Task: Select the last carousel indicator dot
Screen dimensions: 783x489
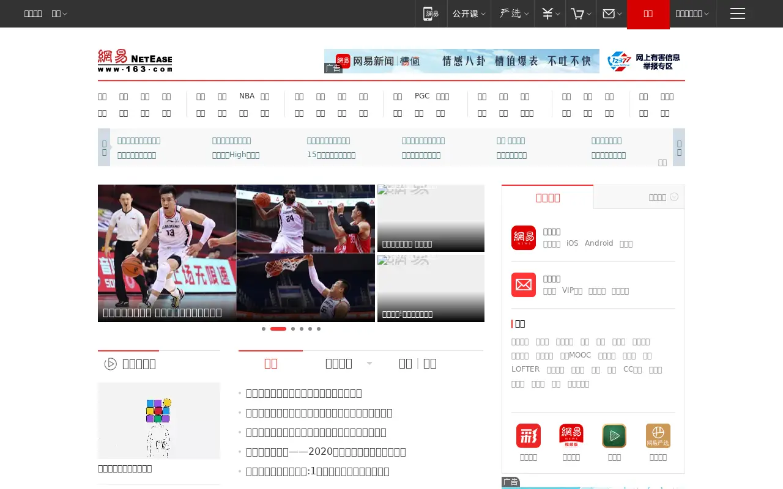Action: 319,329
